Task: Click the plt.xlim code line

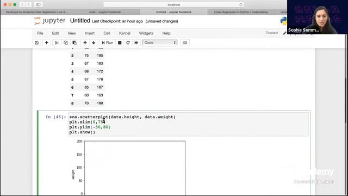Action: [87, 122]
